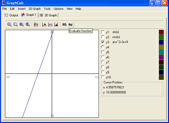169x123 pixels.
Task: Click the standard zoom 'S' magnifier icon
Action: pyautogui.click(x=28, y=24)
